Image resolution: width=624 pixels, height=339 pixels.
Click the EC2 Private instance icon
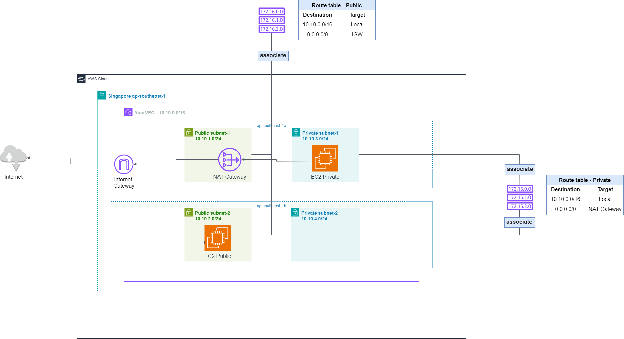point(325,158)
